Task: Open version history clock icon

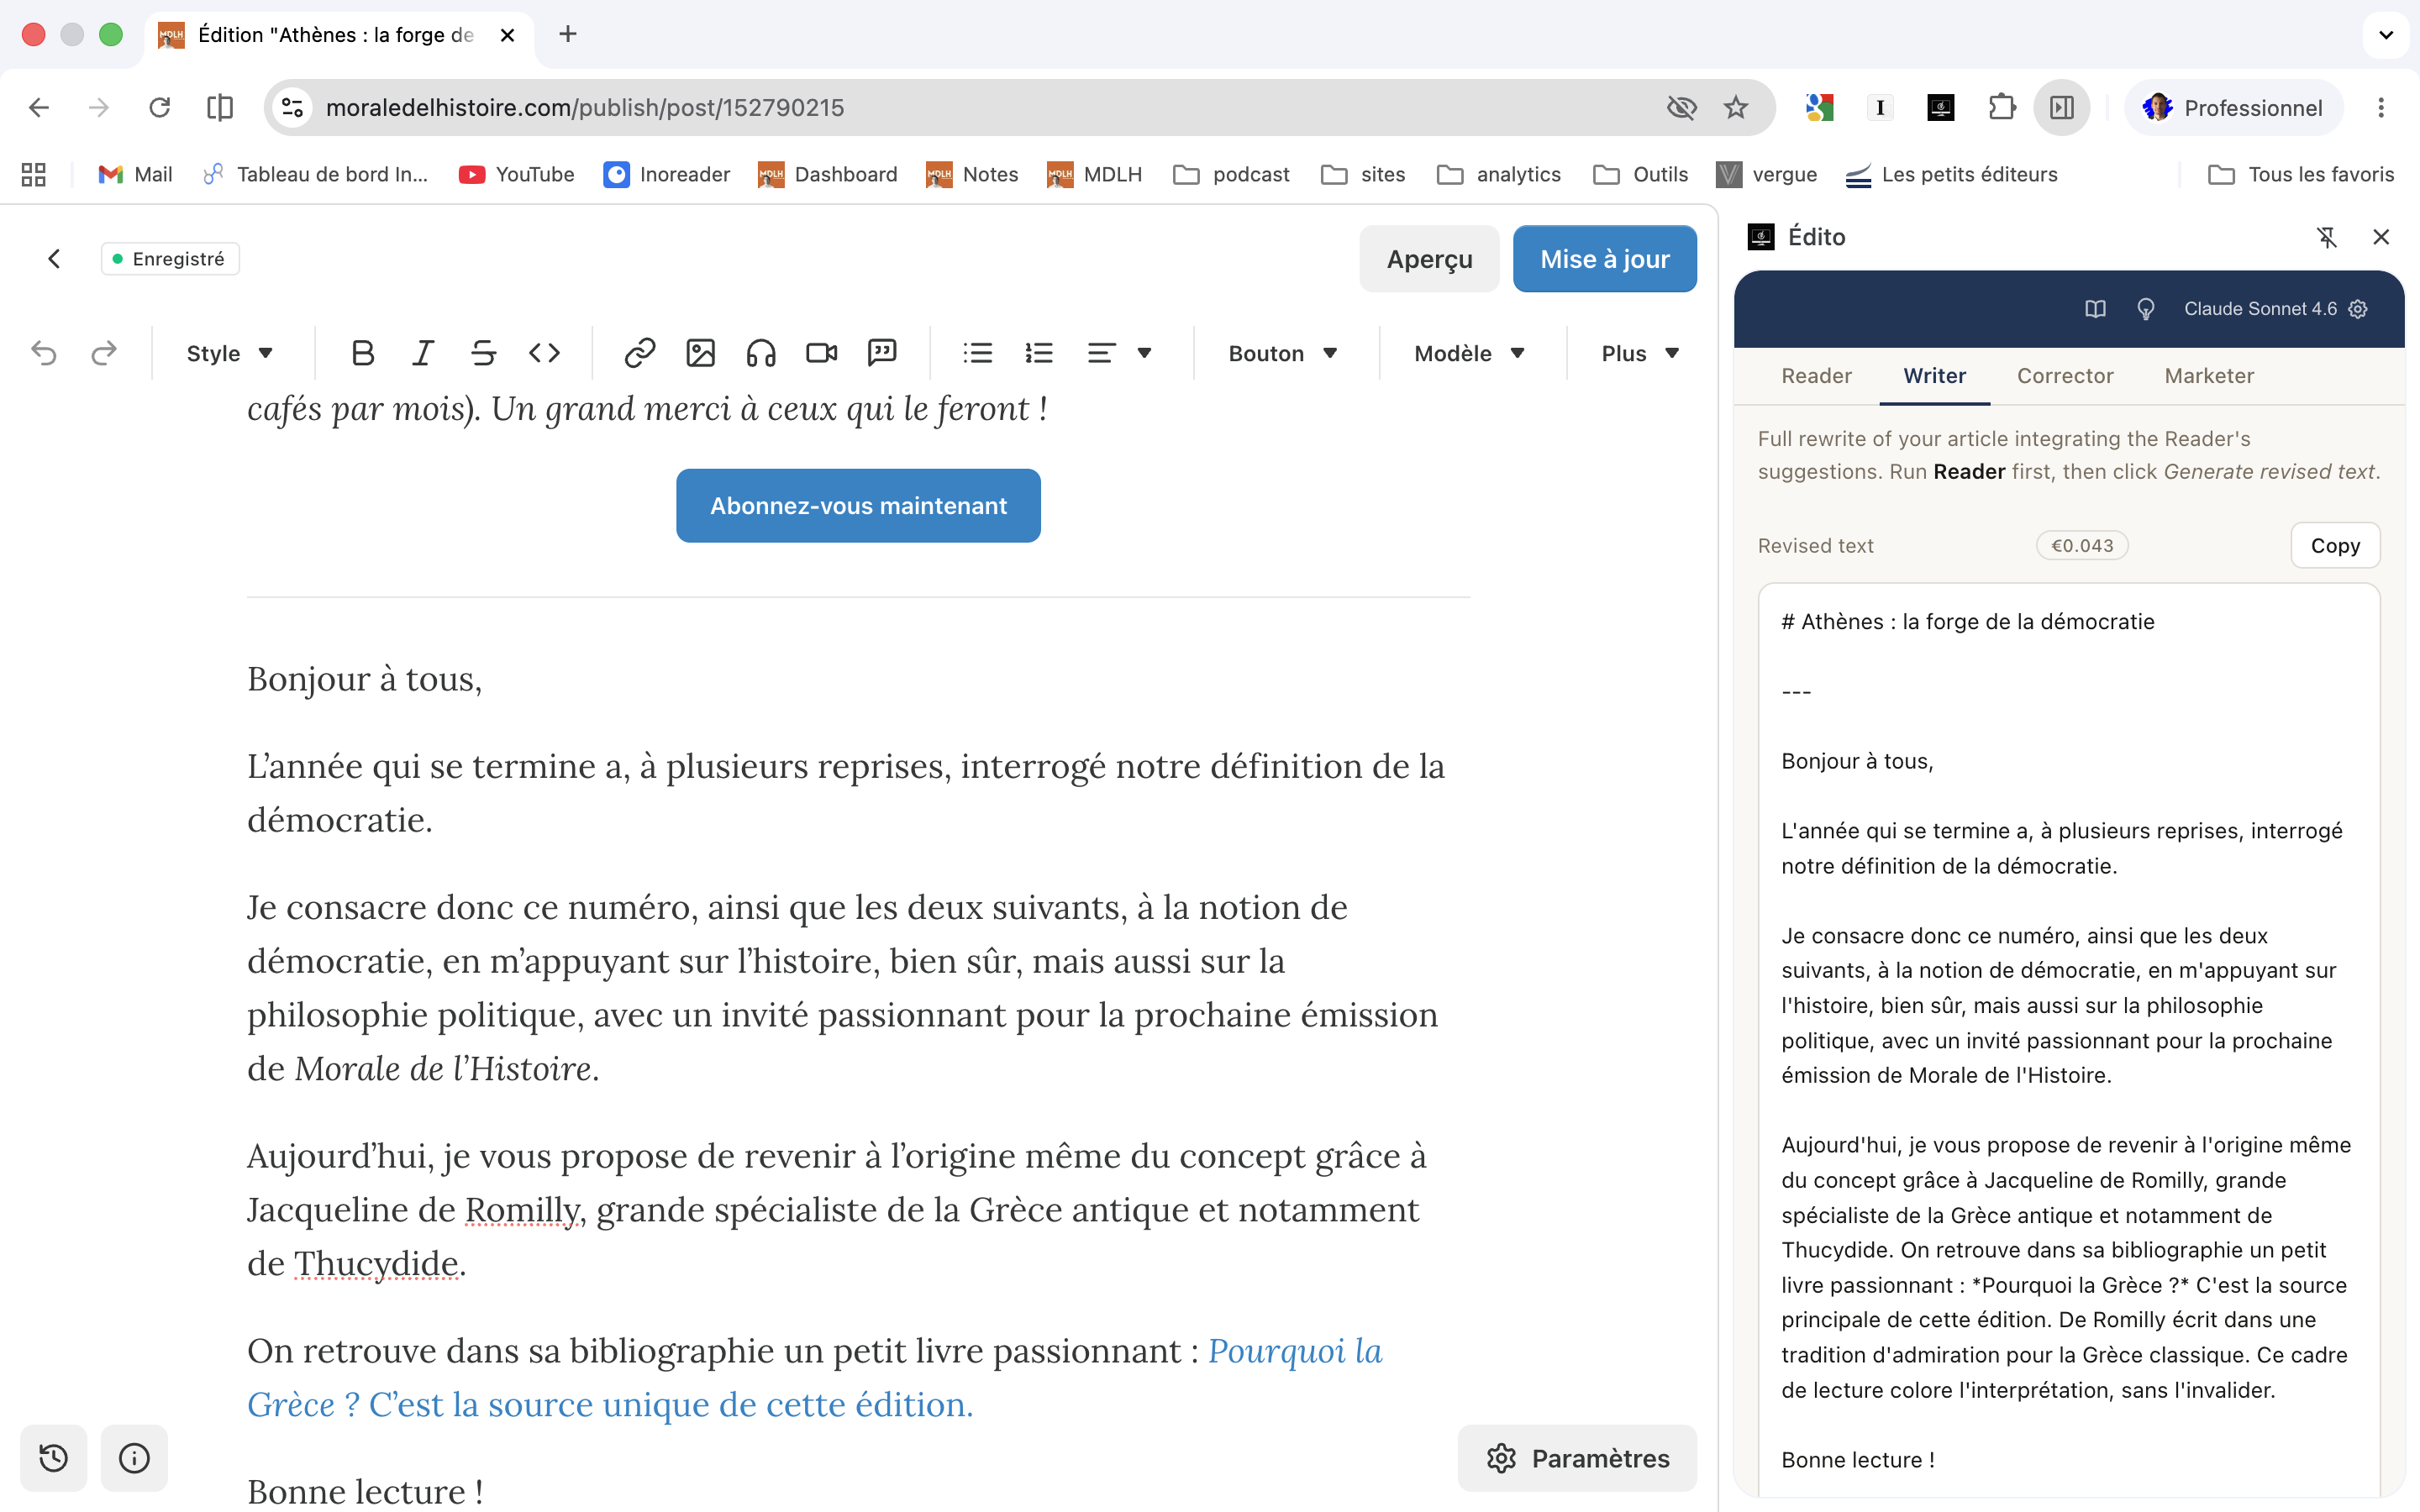Action: pyautogui.click(x=54, y=1458)
